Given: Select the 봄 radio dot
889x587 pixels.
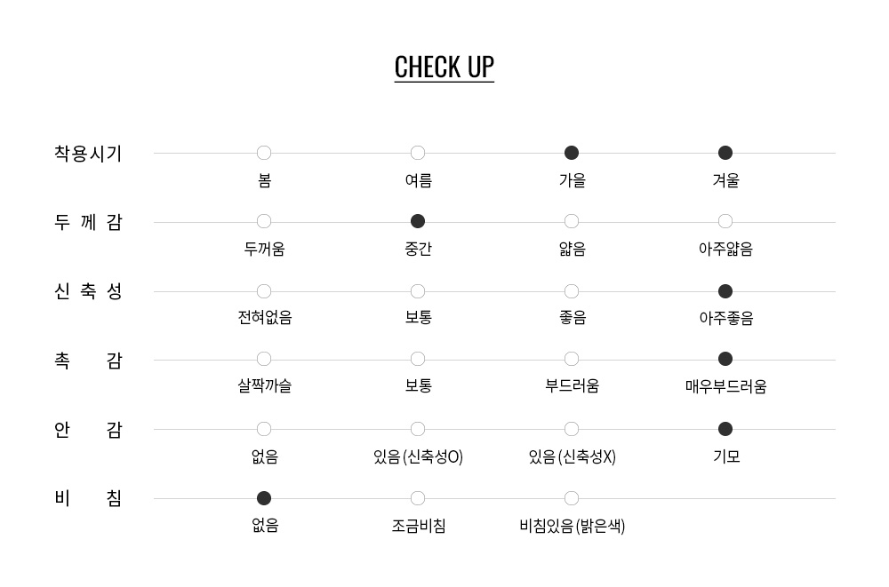Looking at the screenshot, I should [x=264, y=153].
